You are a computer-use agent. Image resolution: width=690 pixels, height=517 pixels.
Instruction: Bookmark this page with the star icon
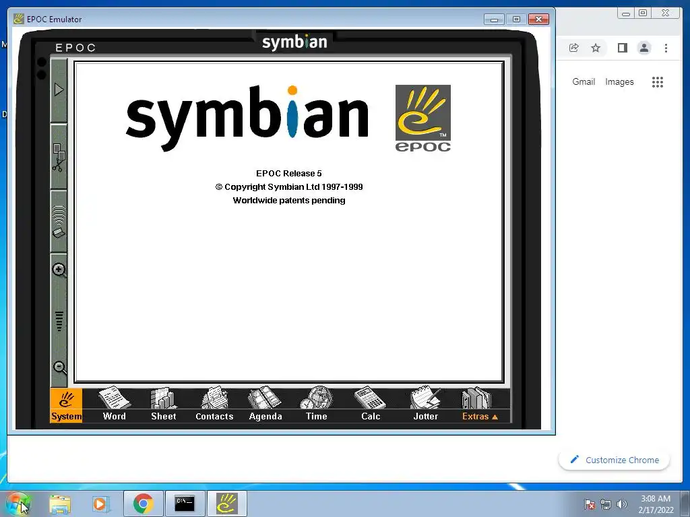pos(596,48)
